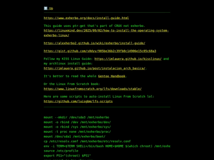Click the text 'This guide uses ptr-get'
Viewport: 214px width, 160px height.
(x=65, y=26)
